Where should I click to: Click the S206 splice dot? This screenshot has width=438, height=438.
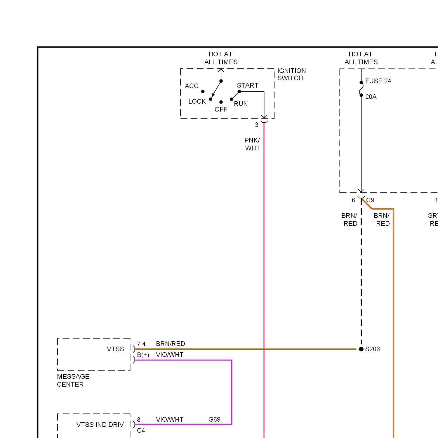[x=361, y=349]
